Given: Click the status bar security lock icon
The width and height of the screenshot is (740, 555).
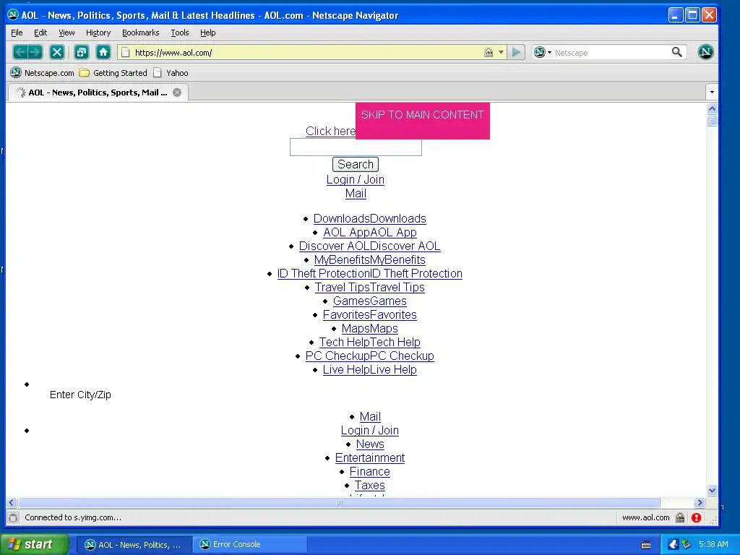Looking at the screenshot, I should pos(680,517).
